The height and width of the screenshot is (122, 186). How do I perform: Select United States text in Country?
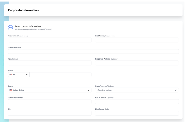[18, 90]
